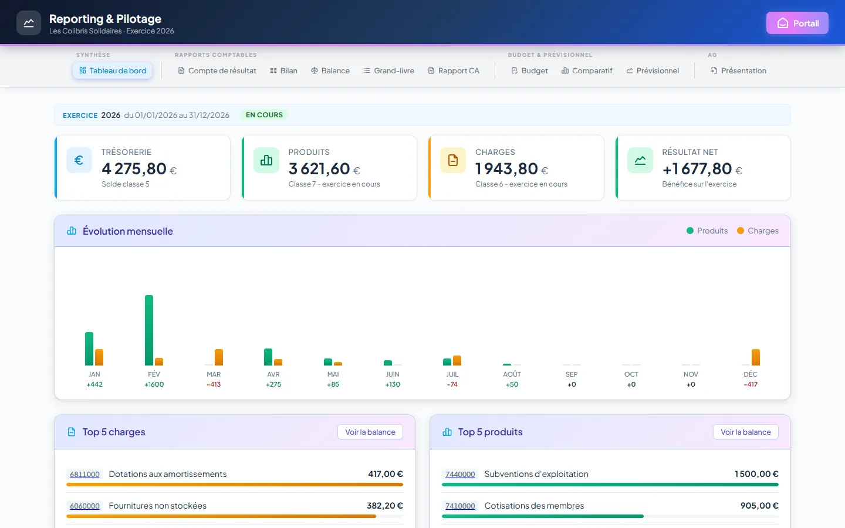Click the MAR -413 month label

[x=214, y=379]
